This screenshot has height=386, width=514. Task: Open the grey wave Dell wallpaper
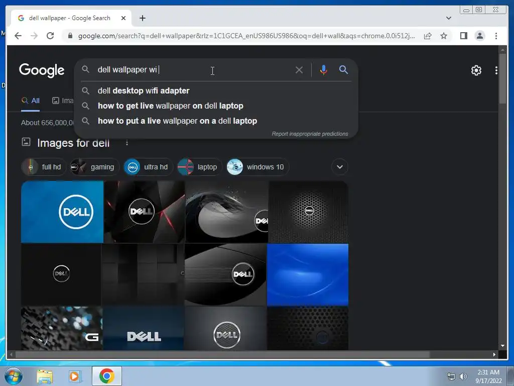(226, 212)
